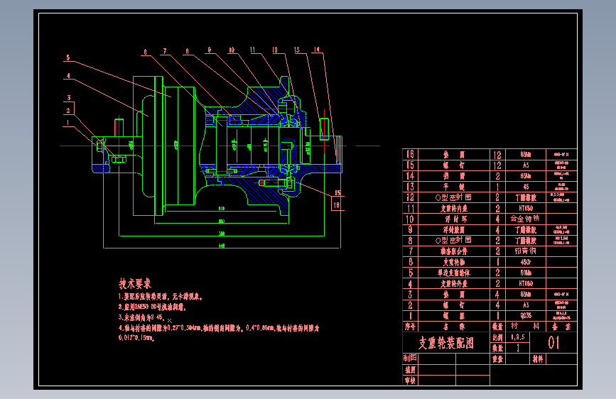Click balloon number 13 on the drawing
616x399 pixels.
pos(296,50)
